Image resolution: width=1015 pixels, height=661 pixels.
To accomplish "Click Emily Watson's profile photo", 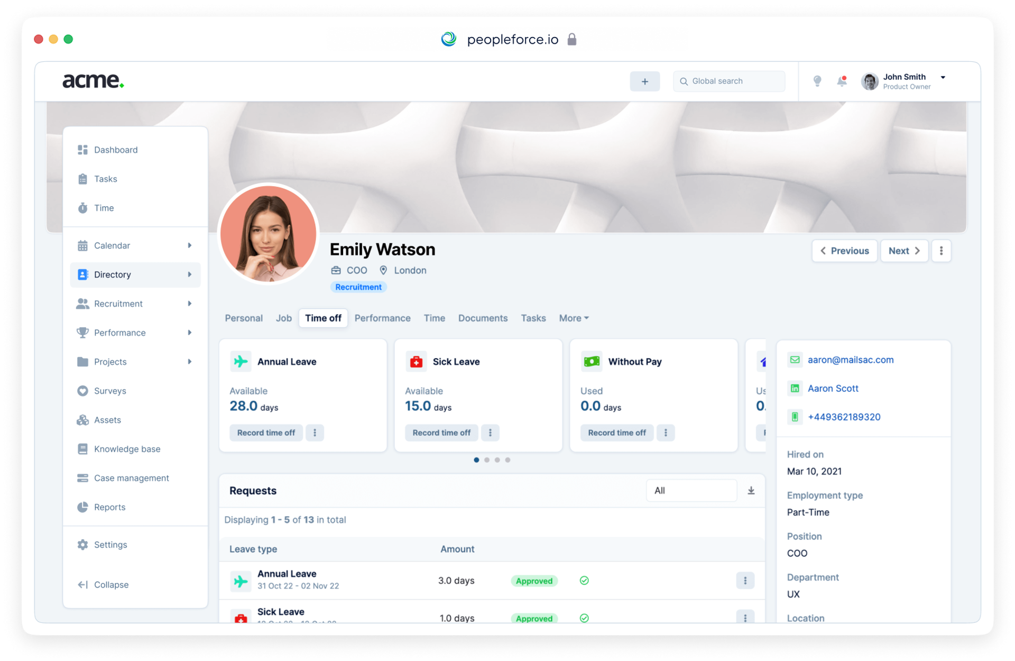I will (269, 233).
